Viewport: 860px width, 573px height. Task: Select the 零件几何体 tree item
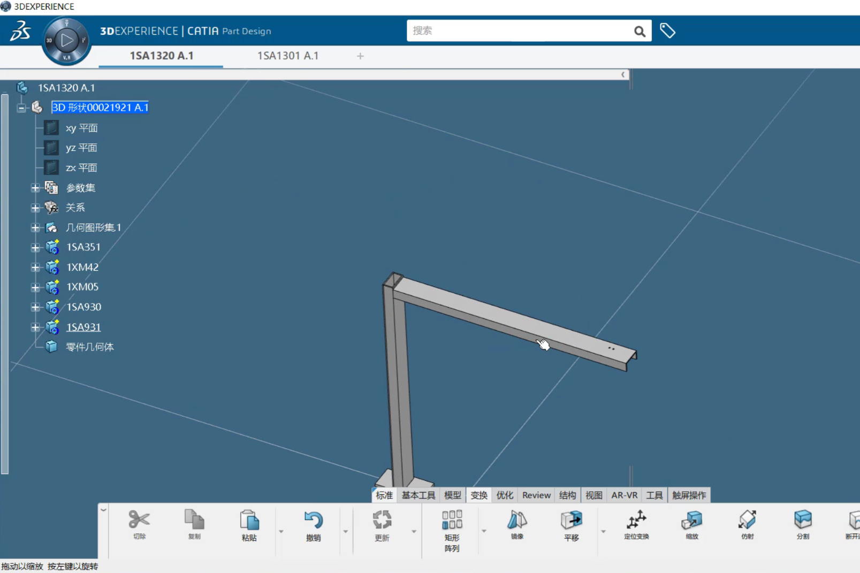89,347
